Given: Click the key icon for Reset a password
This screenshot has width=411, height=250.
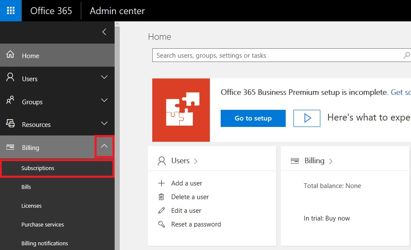Looking at the screenshot, I should click(161, 224).
